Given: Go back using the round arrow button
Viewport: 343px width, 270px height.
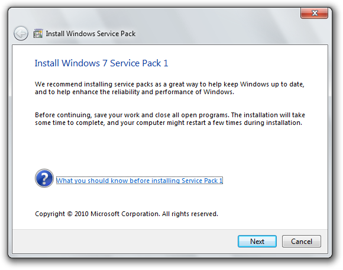Looking at the screenshot, I should [21, 34].
